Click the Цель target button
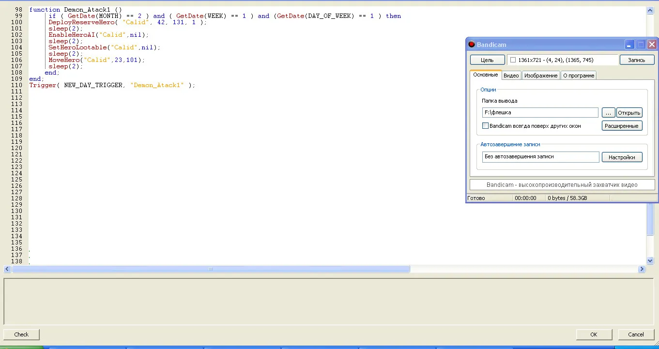Viewport: 659px width, 349px height. [487, 60]
